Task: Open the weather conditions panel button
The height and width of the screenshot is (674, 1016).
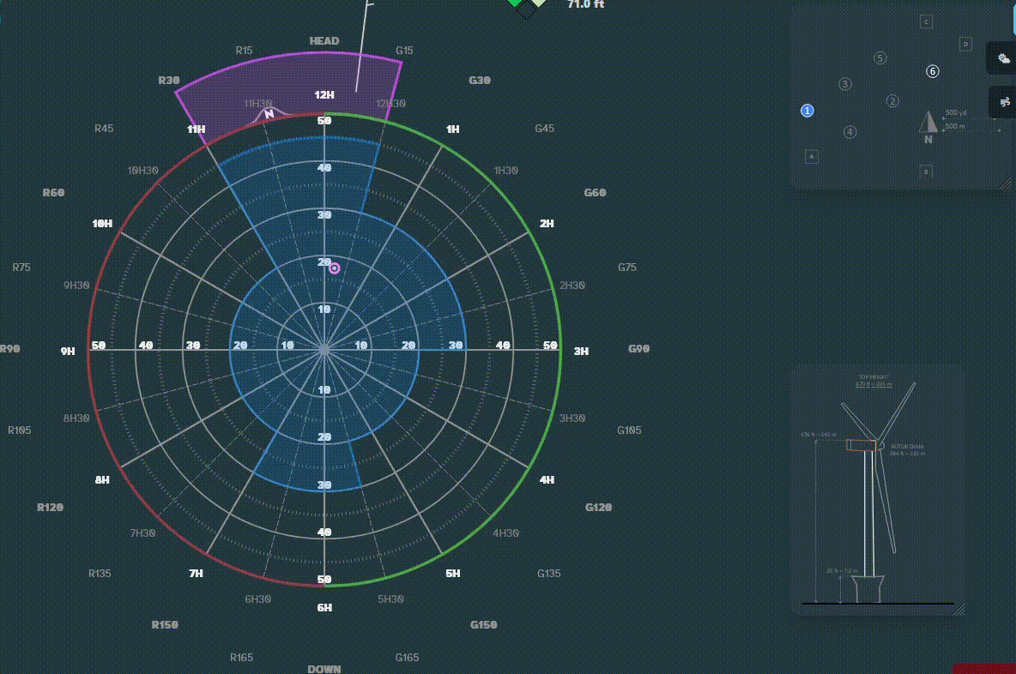Action: pos(1003,58)
